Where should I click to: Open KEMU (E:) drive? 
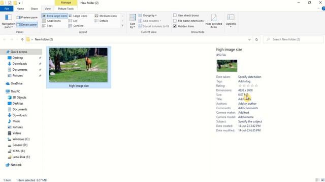19,151
